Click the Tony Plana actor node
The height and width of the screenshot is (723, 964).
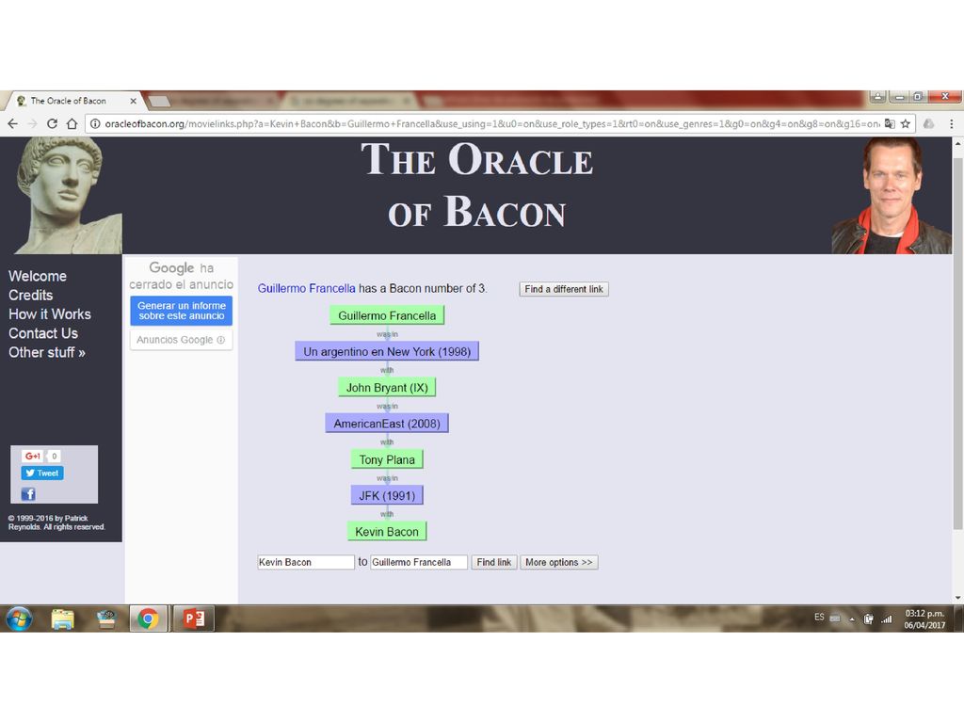coord(387,459)
